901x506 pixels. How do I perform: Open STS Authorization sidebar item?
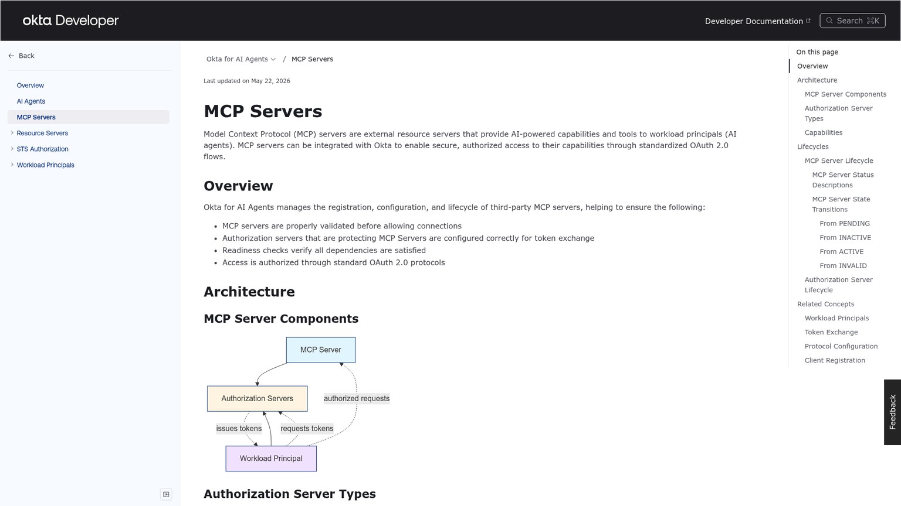[x=42, y=149]
